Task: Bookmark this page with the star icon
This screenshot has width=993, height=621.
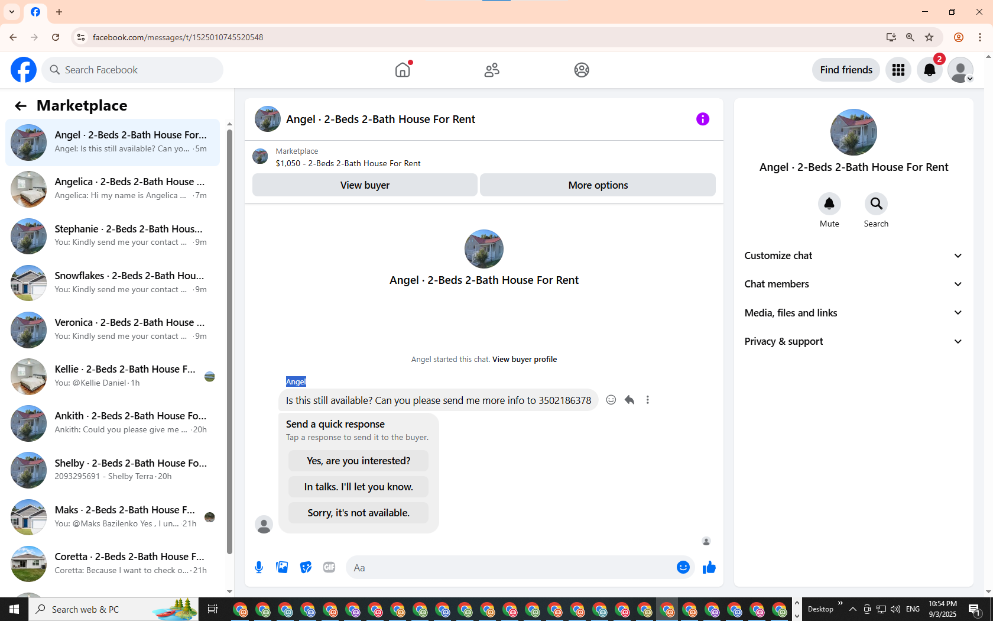Action: 929,37
